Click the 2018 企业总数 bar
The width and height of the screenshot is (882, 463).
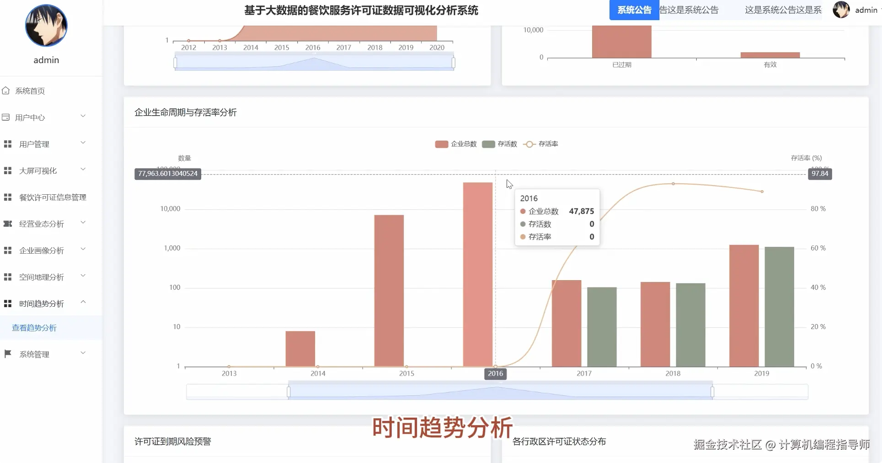coord(655,324)
